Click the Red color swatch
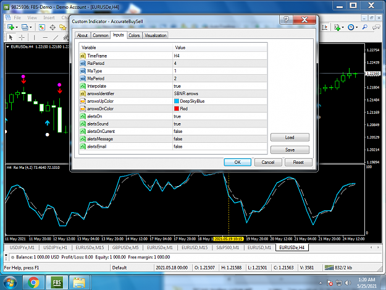386x290 pixels. coord(177,108)
